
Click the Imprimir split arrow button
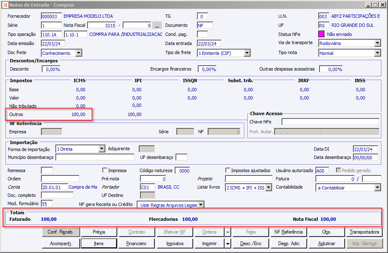coord(228,244)
